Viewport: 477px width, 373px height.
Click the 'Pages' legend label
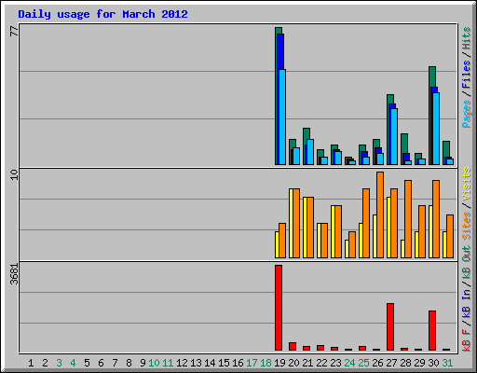[x=466, y=114]
